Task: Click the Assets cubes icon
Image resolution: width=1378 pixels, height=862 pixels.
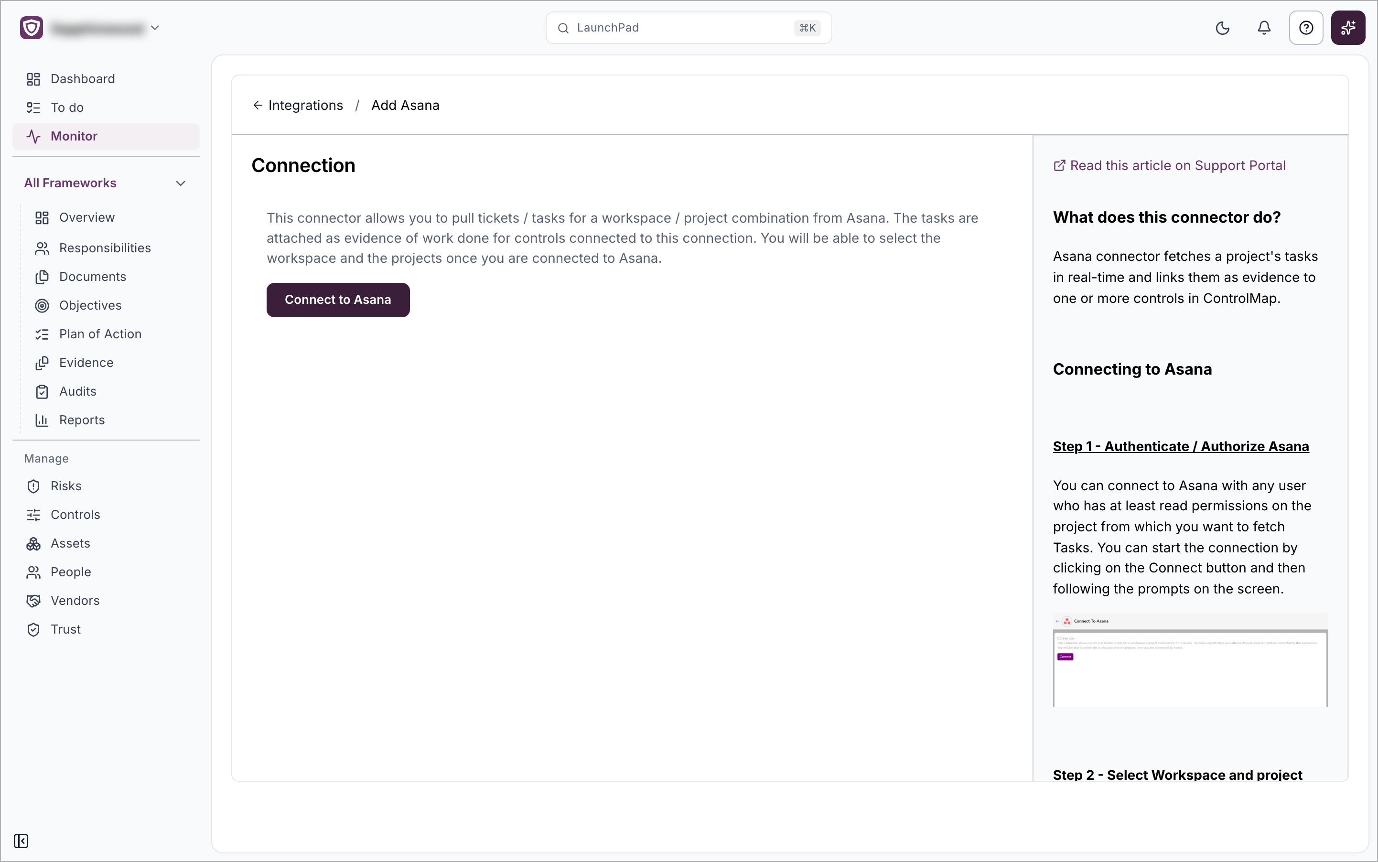Action: 33,543
